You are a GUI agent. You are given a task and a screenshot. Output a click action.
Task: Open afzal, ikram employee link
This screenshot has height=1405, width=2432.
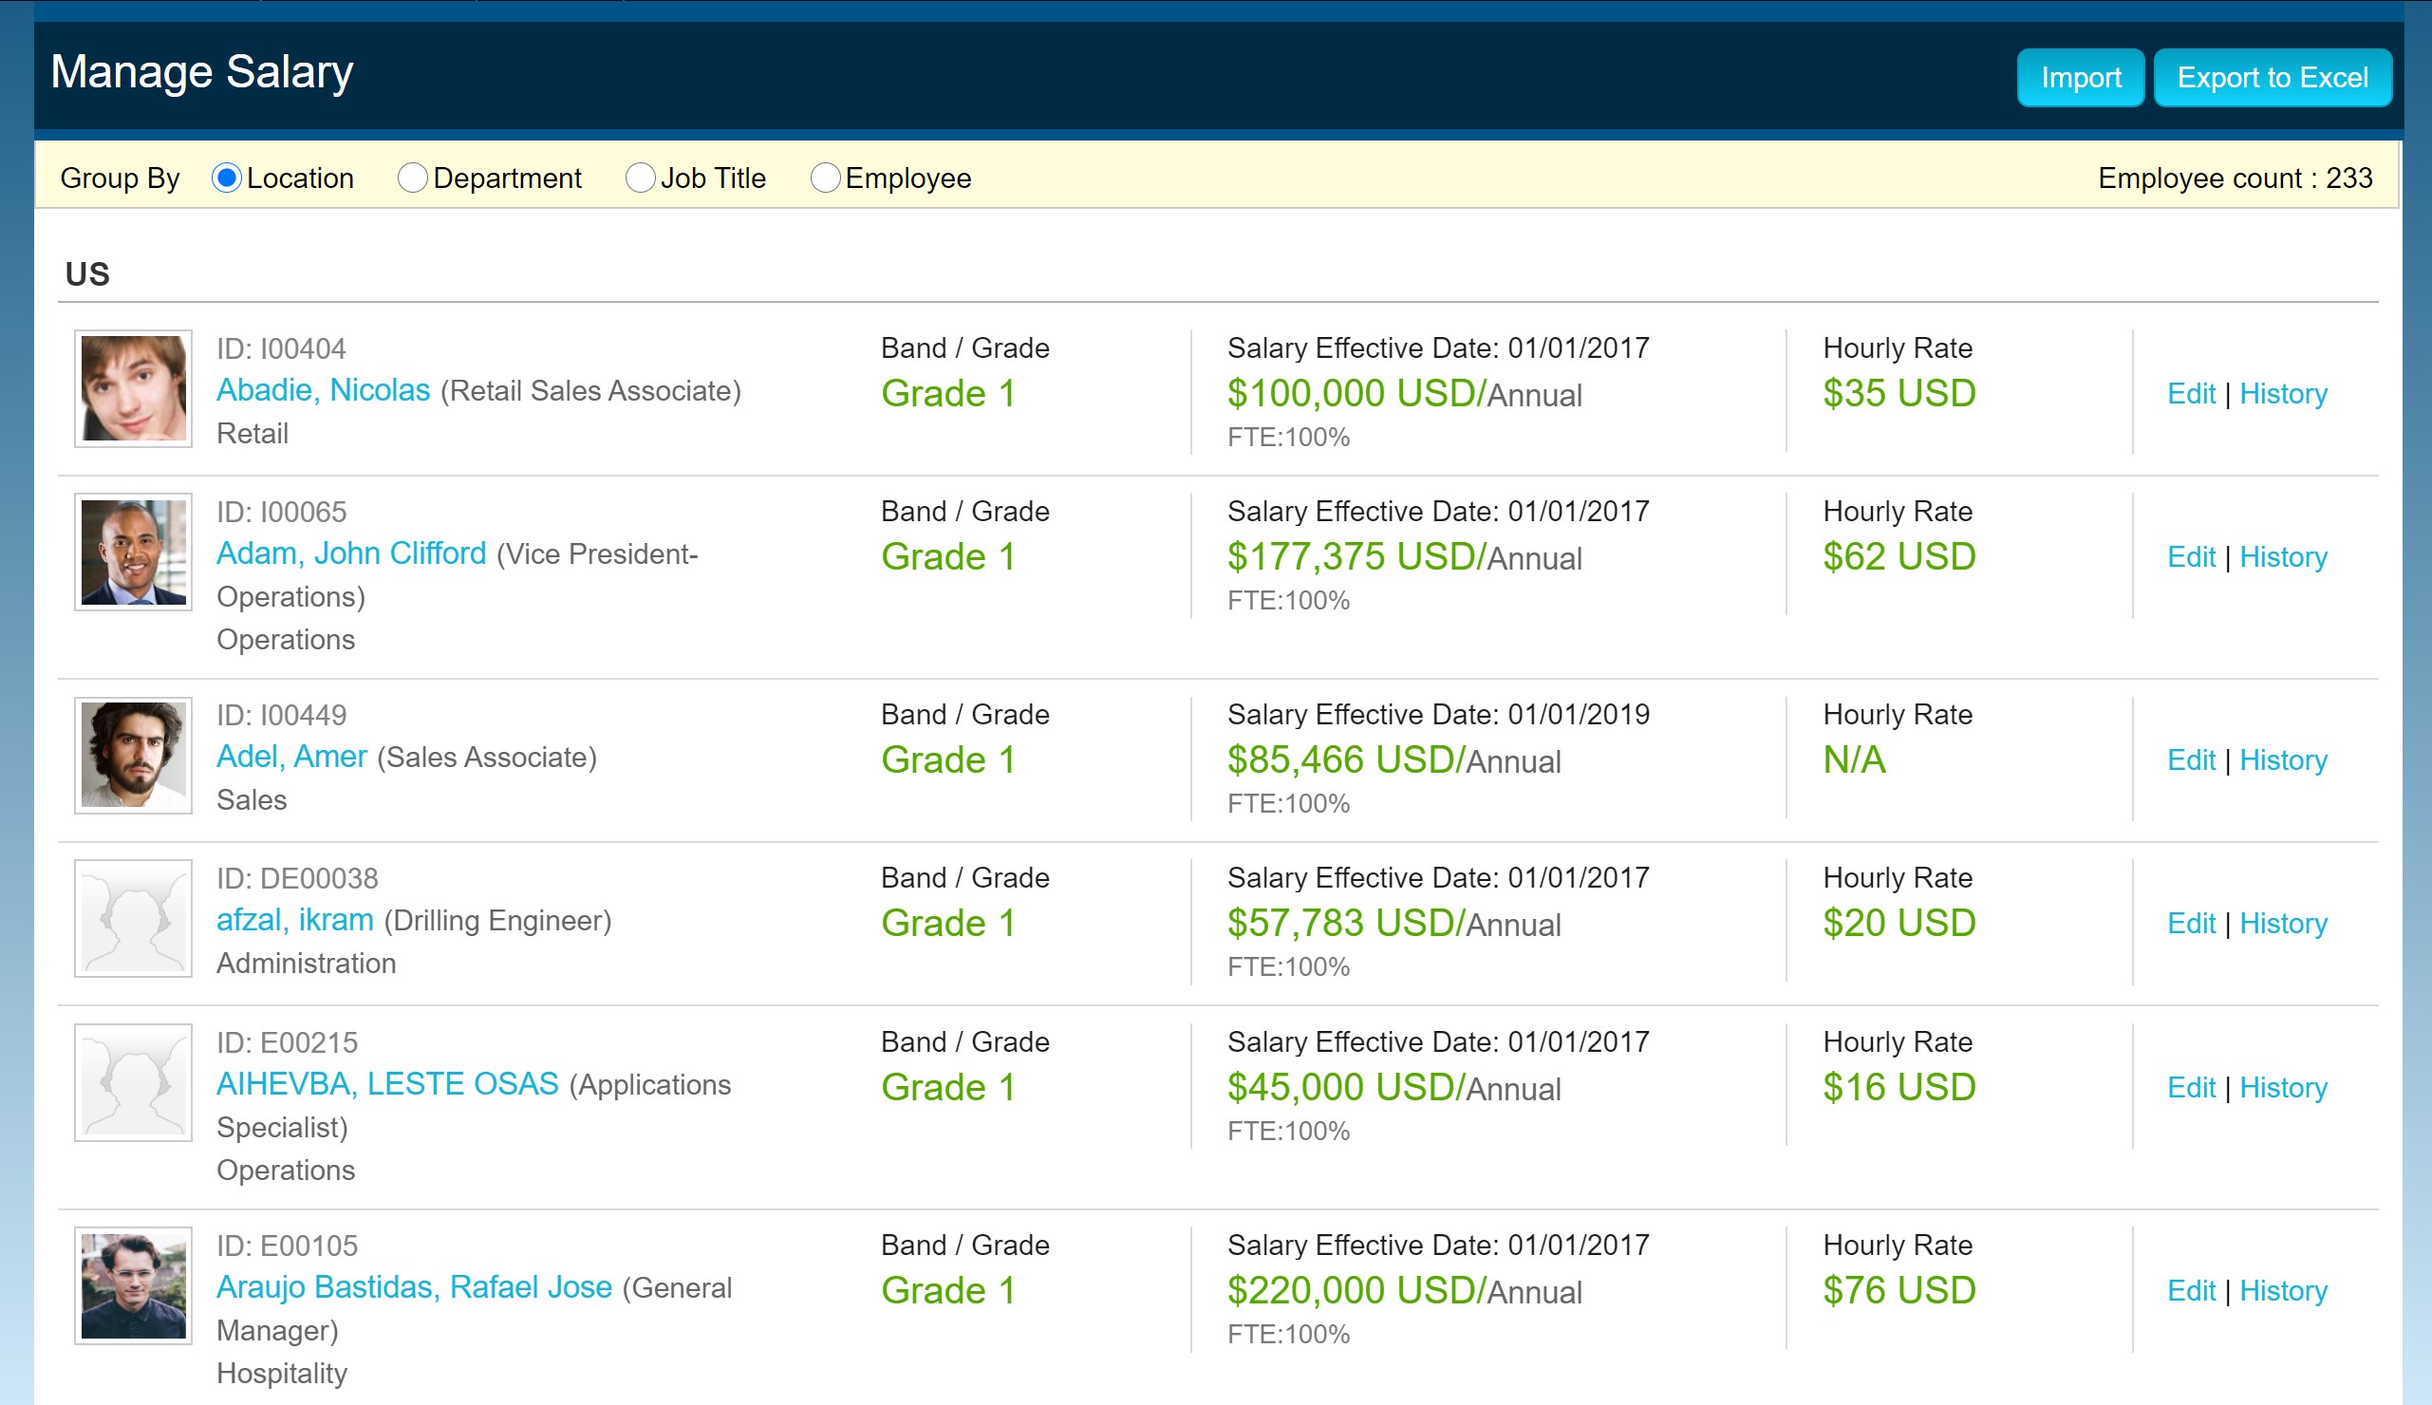point(294,921)
